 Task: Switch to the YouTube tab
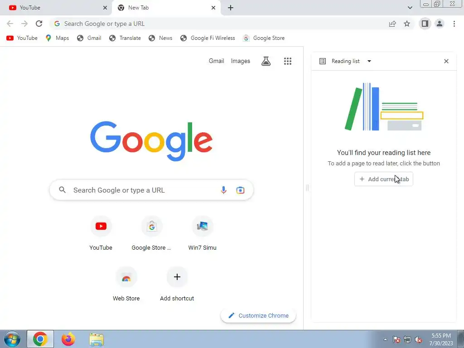pyautogui.click(x=56, y=8)
